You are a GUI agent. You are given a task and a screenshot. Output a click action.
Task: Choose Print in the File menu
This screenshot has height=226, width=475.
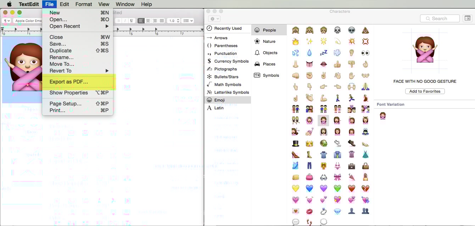coord(78,110)
